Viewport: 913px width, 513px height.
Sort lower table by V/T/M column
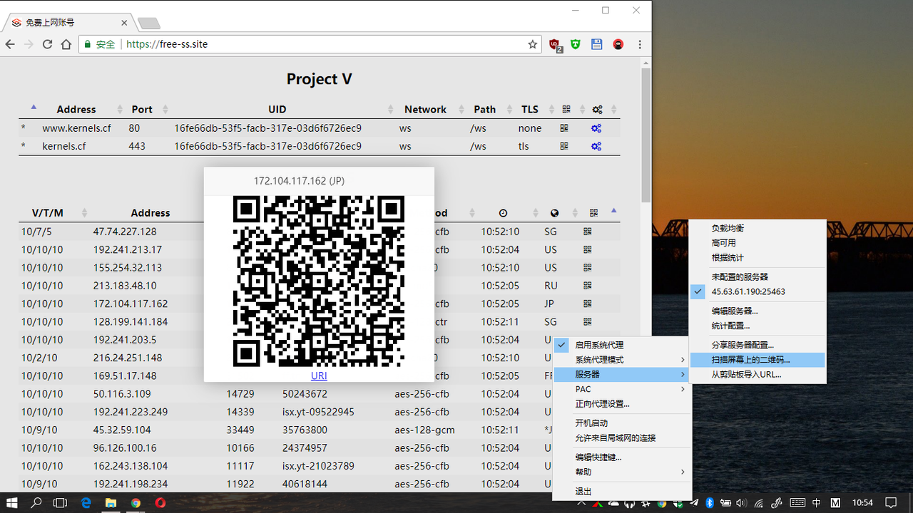48,213
